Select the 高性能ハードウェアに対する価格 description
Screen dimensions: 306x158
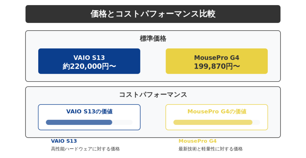pyautogui.click(x=85, y=149)
